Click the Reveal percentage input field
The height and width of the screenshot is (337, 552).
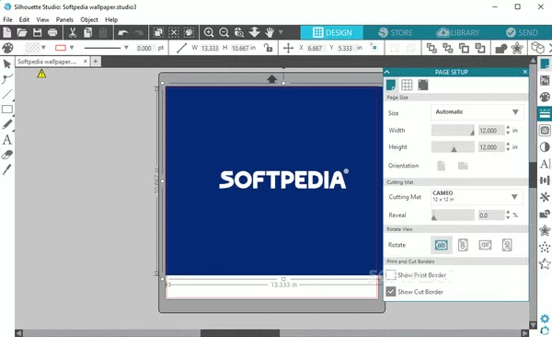[490, 215]
